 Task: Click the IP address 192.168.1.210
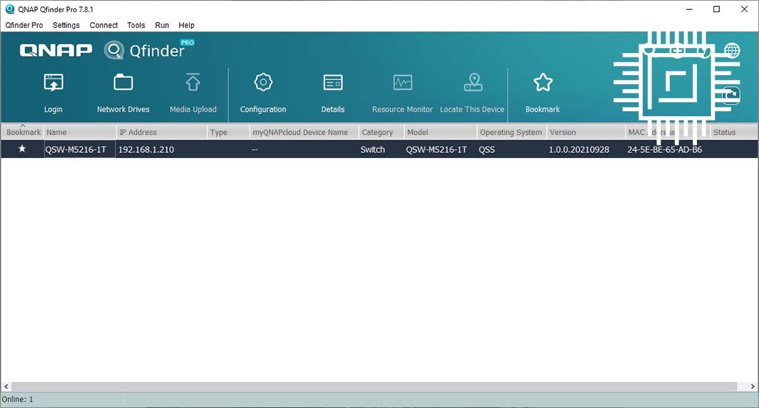(146, 150)
